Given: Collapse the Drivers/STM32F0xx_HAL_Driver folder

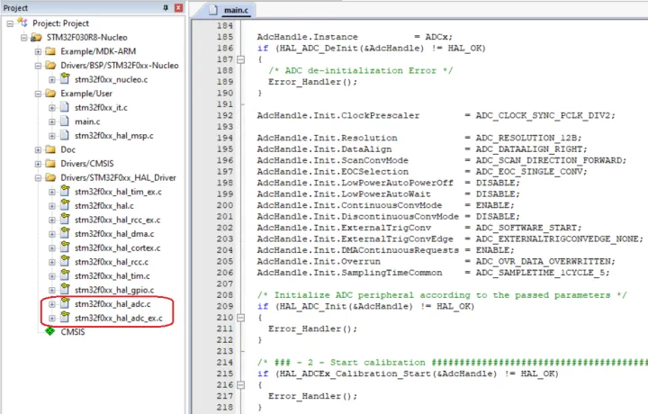Looking at the screenshot, I should (38, 178).
